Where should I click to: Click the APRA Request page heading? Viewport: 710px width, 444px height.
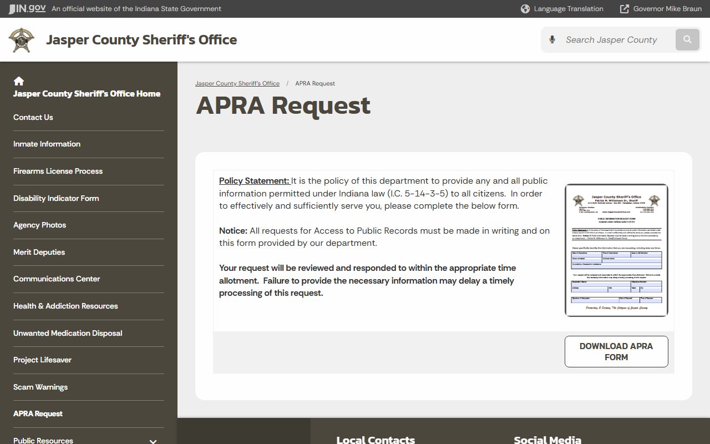point(283,105)
